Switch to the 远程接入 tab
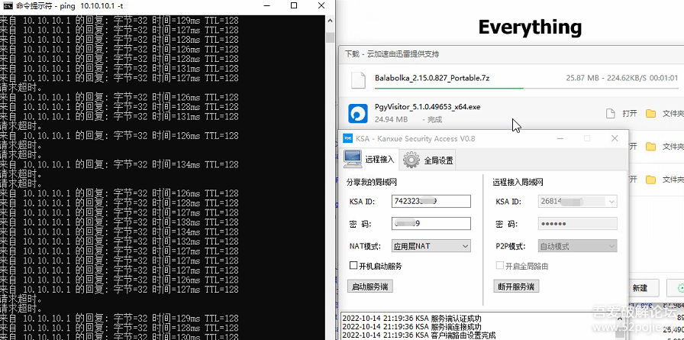This screenshot has height=340, width=684. click(x=369, y=160)
